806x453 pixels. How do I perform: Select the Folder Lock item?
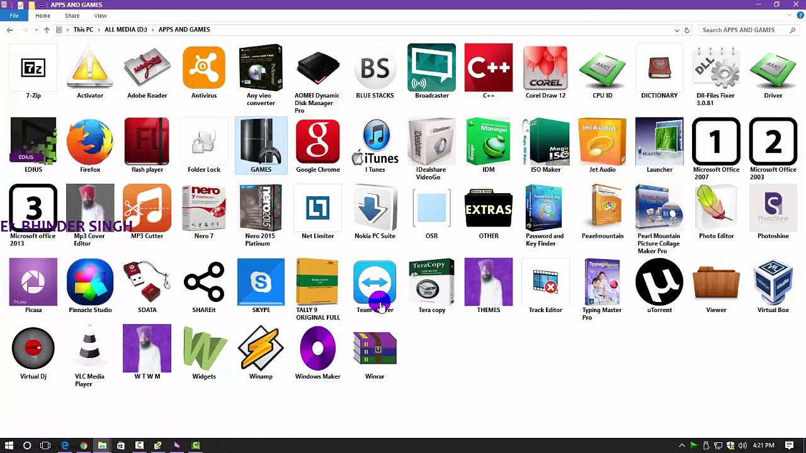[204, 145]
